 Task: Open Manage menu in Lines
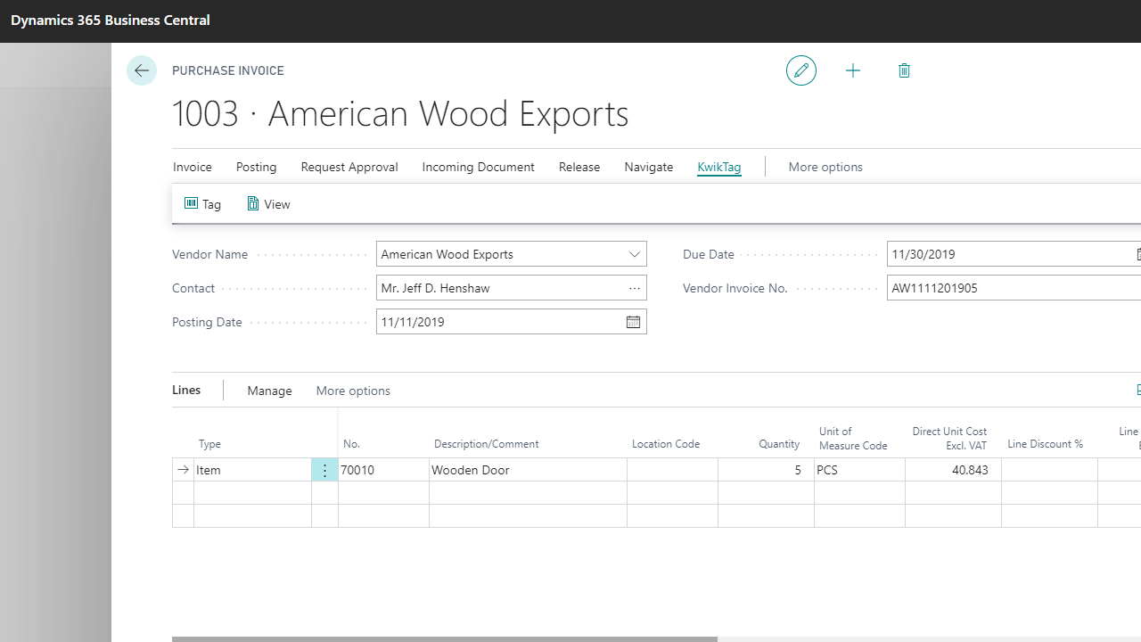(x=269, y=391)
